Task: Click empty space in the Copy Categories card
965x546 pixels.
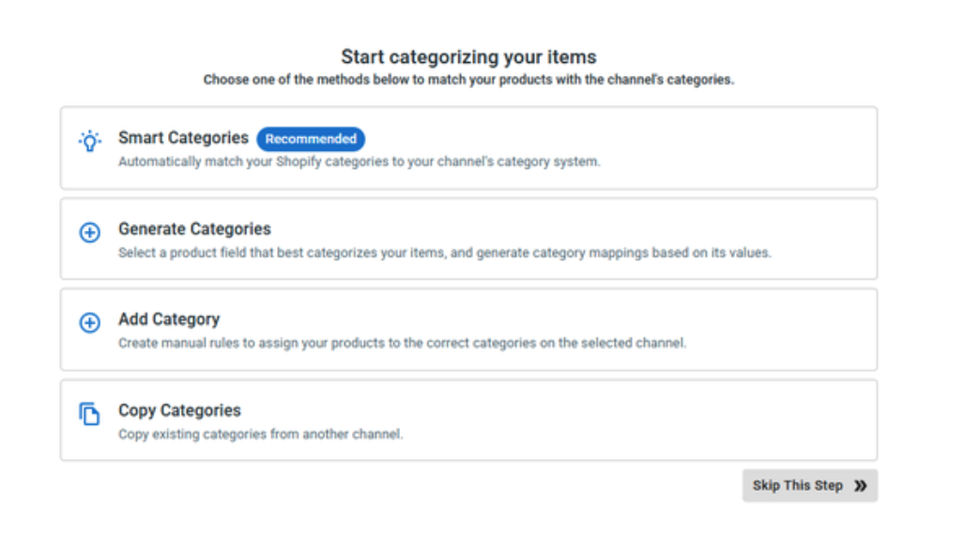Action: pyautogui.click(x=657, y=420)
